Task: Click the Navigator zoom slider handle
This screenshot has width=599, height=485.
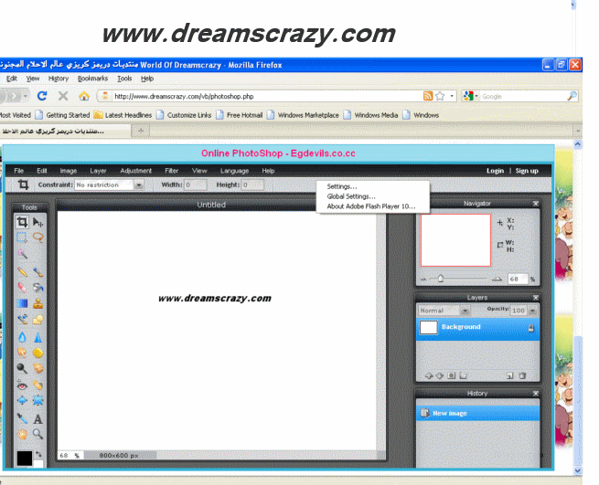Action: 441,279
